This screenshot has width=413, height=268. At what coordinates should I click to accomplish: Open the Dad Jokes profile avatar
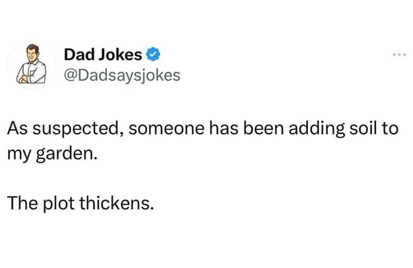[x=31, y=65]
